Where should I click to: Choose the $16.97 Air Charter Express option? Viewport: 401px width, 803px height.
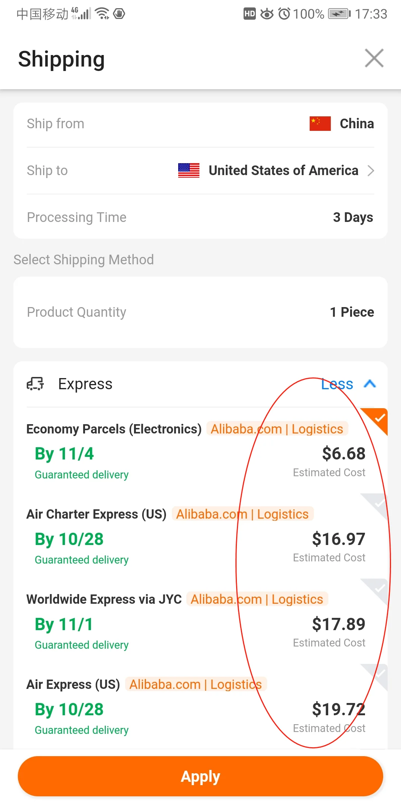(338, 539)
